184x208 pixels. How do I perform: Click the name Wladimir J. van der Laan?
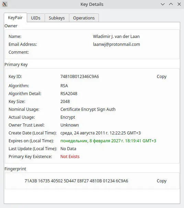coord(116,37)
